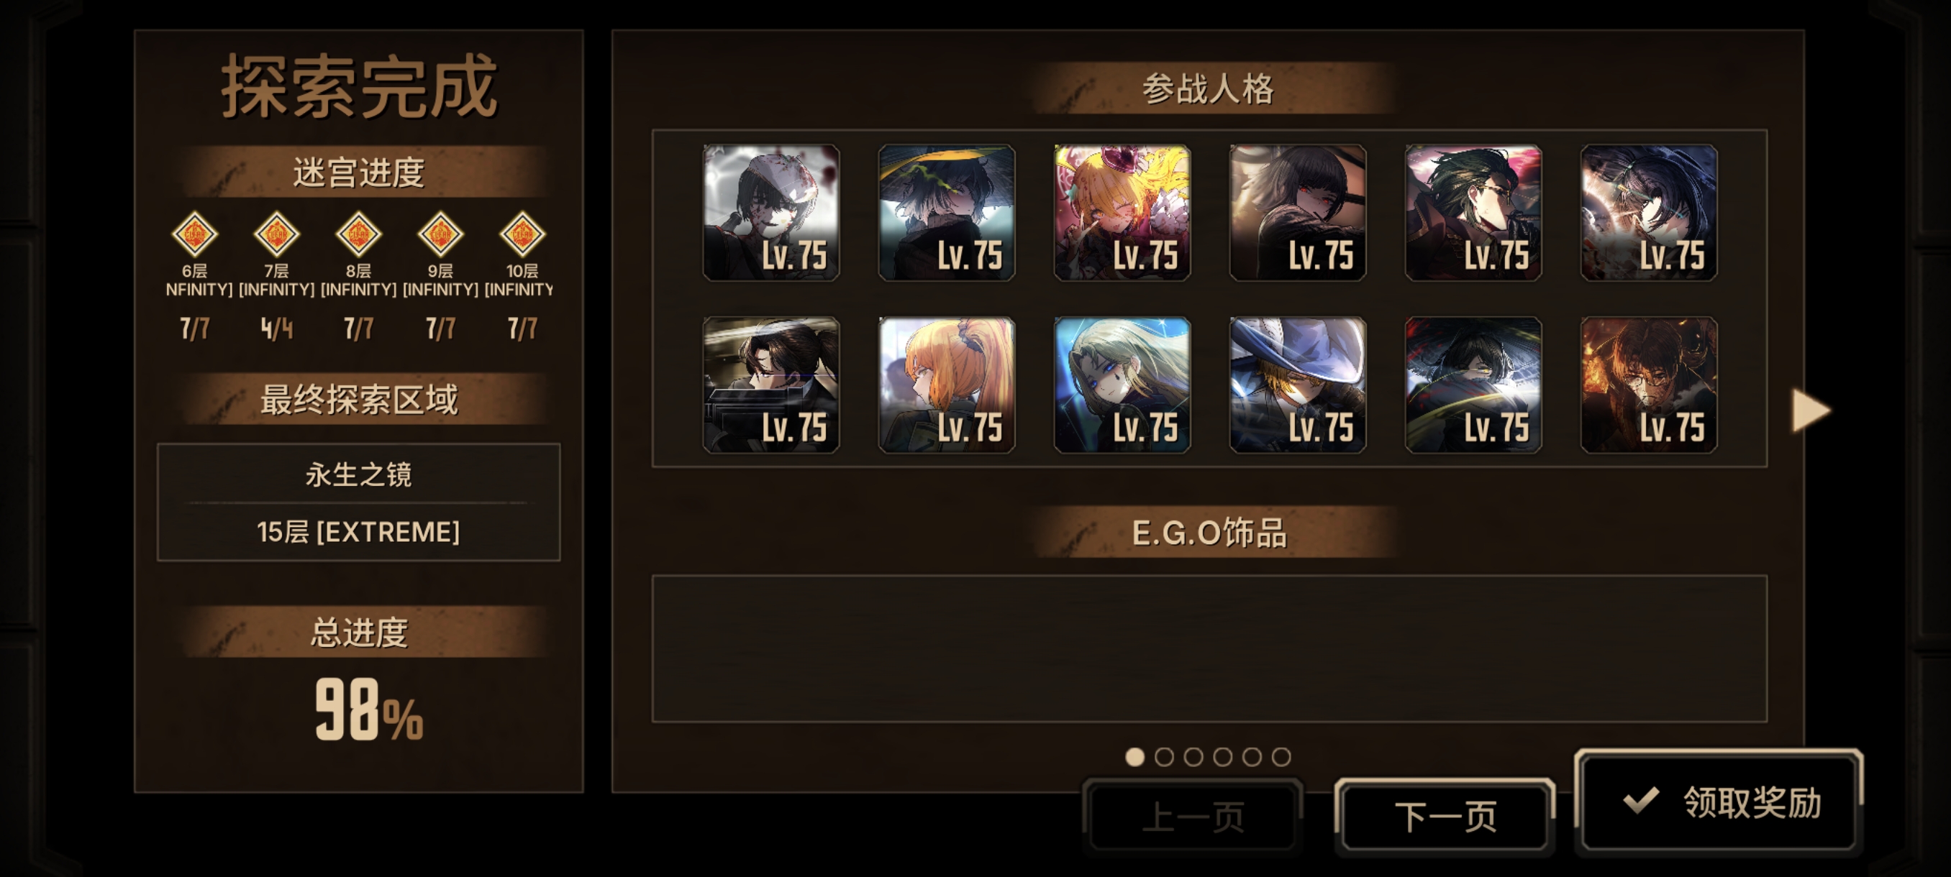Click the 6层 floor clear diamond badge
The width and height of the screenshot is (1951, 877).
tap(195, 234)
